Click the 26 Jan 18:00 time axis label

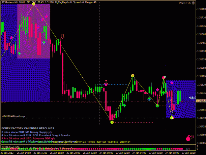(x=57, y=153)
